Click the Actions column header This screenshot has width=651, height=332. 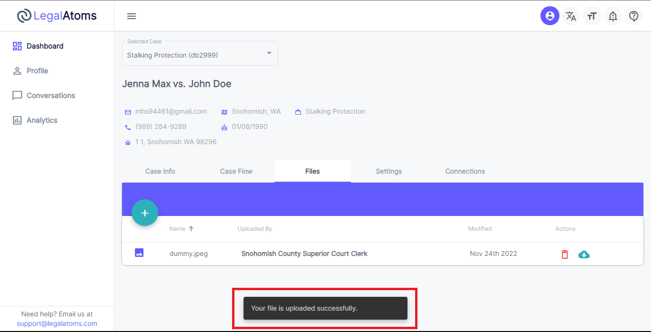pyautogui.click(x=565, y=229)
